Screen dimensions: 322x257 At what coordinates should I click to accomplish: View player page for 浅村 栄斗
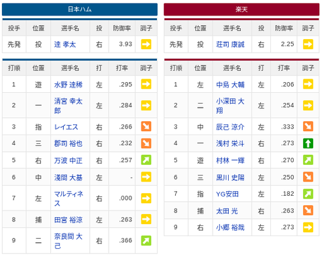[x=230, y=143]
